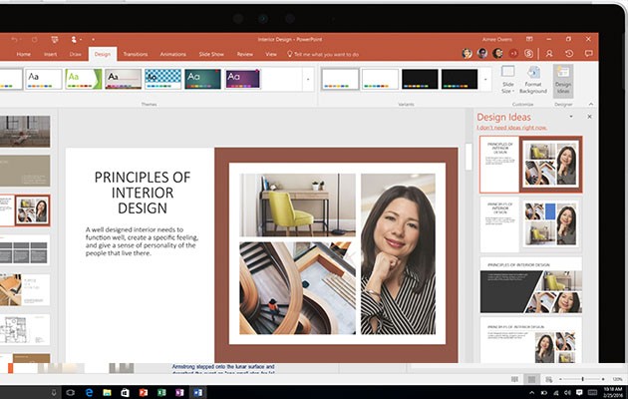Viewport: 628px width, 399px height.
Task: Click the Share person icon
Action: coord(549,53)
